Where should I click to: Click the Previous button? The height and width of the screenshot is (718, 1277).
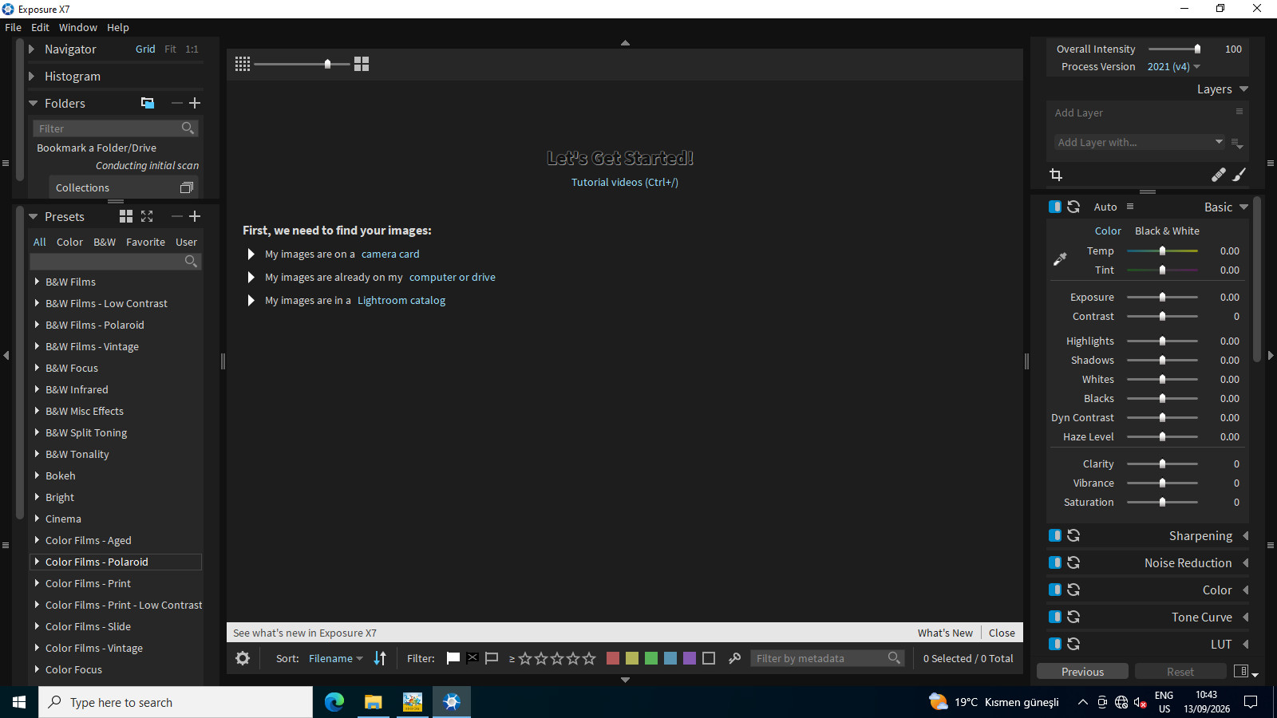[1082, 672]
